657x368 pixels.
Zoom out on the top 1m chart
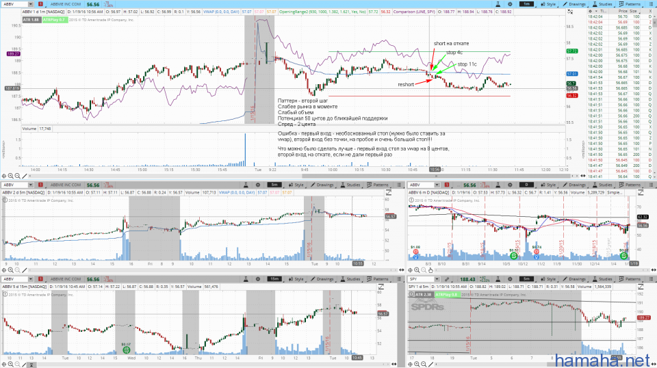click(x=18, y=176)
